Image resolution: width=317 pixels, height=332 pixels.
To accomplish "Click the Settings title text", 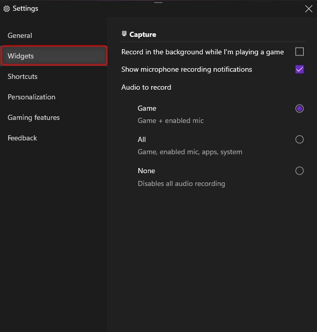I will coord(26,9).
